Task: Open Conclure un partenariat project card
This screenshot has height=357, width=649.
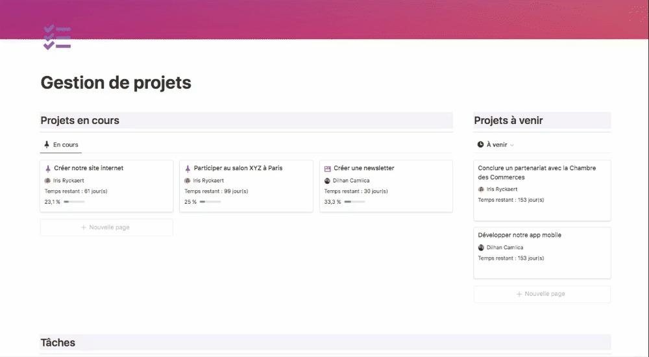Action: tap(537, 173)
